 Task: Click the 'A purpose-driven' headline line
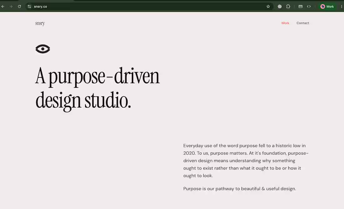click(x=97, y=77)
